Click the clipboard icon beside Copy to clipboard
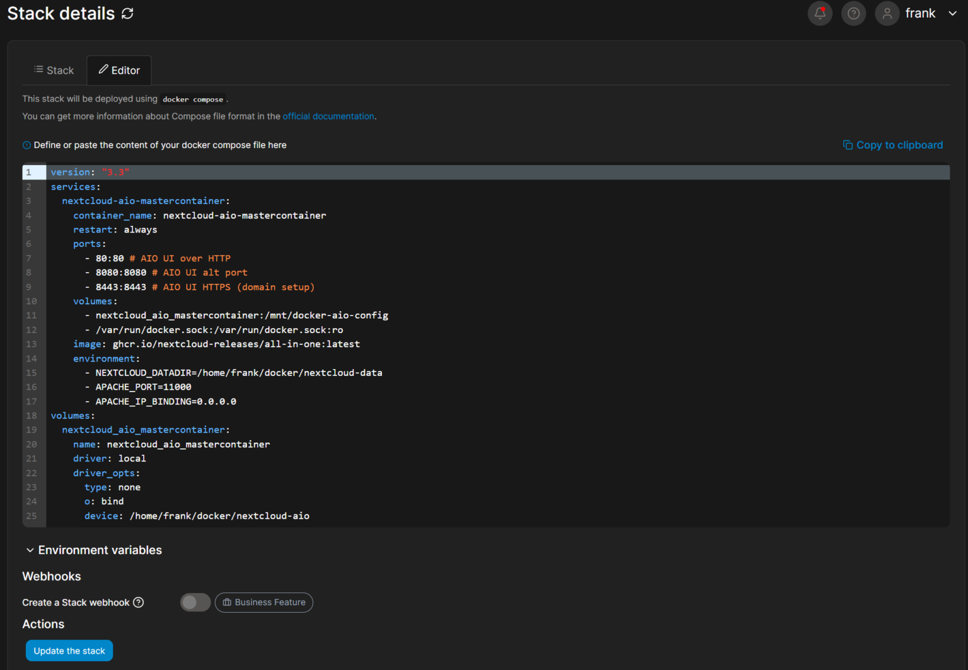 (x=848, y=145)
